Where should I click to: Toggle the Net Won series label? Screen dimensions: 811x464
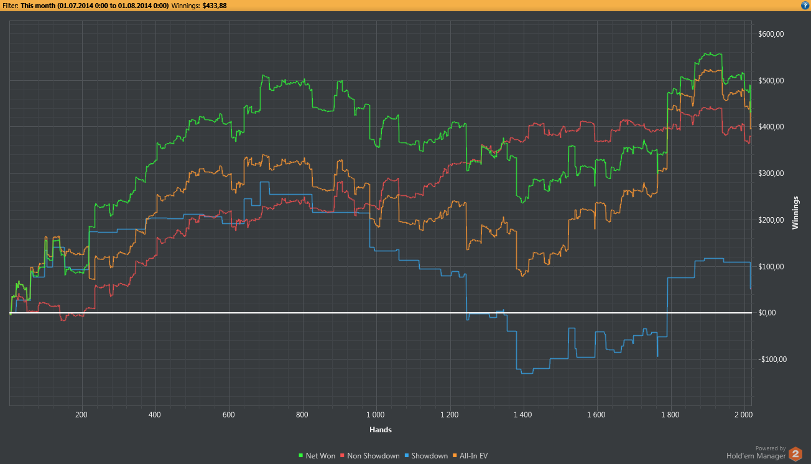tap(320, 456)
